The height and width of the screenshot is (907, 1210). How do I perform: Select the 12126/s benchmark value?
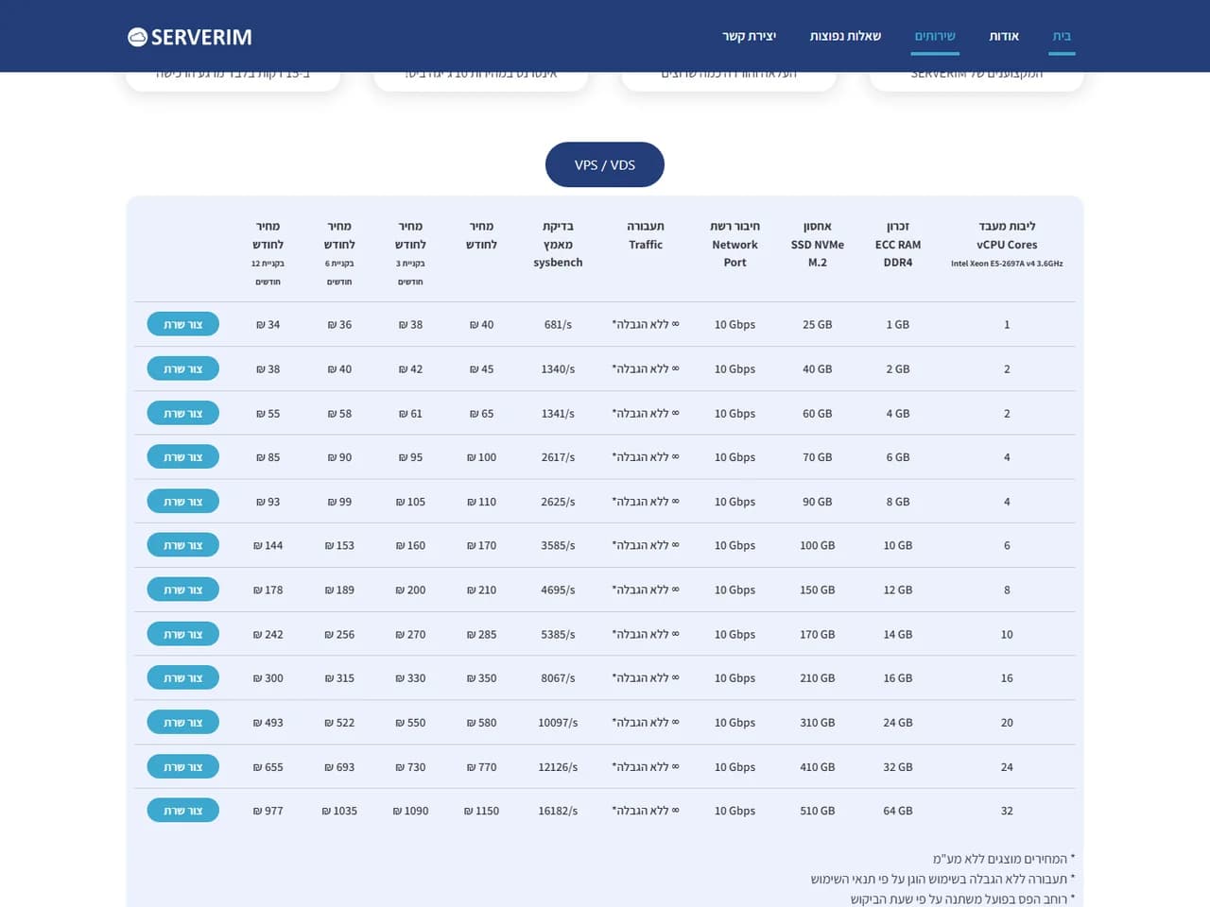(x=558, y=766)
